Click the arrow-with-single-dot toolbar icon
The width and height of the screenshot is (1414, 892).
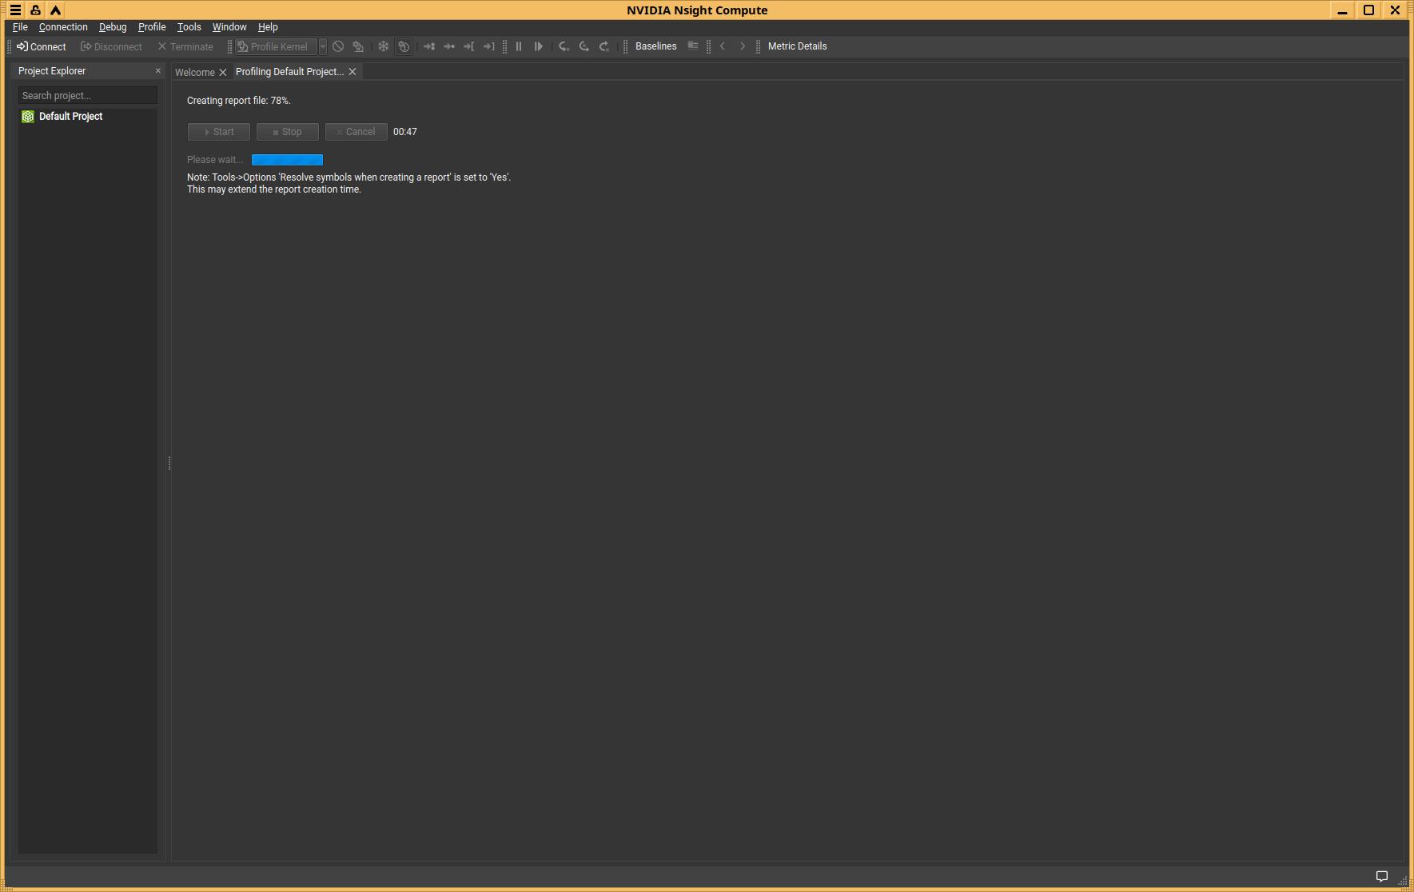click(449, 46)
